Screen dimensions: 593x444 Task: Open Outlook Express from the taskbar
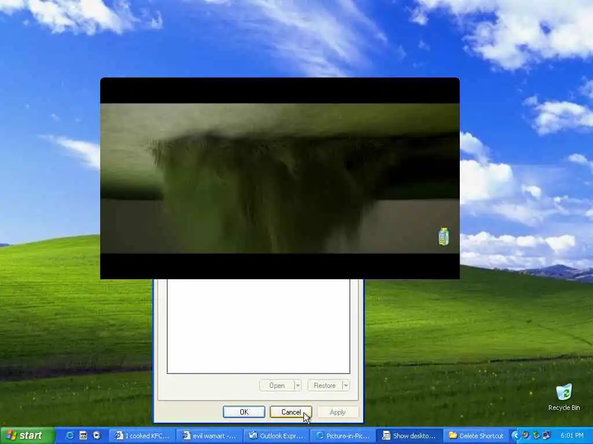[x=276, y=436]
